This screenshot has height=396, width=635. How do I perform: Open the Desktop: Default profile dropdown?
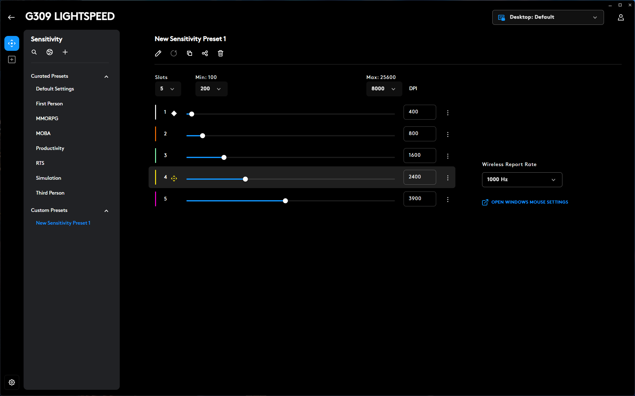pos(548,17)
